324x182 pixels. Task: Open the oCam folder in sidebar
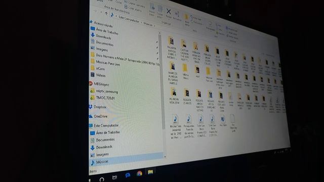pyautogui.click(x=98, y=68)
